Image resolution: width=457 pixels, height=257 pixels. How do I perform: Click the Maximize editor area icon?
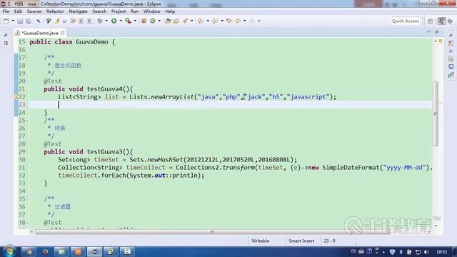[436, 31]
